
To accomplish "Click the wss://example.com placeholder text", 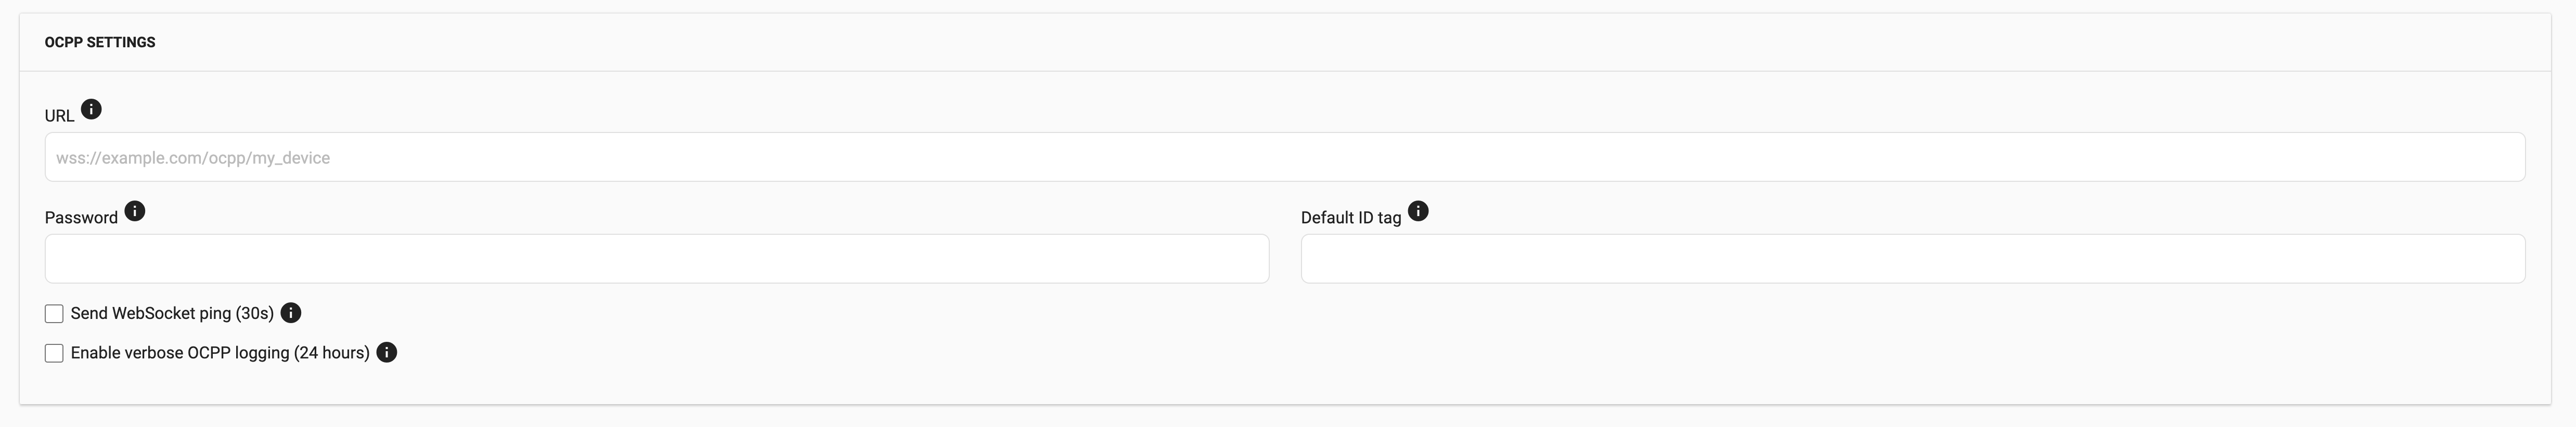I will click(x=193, y=157).
